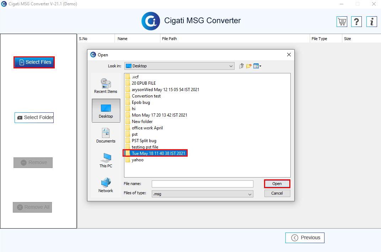Click the Open button in dialog
This screenshot has width=381, height=252.
coord(277,184)
